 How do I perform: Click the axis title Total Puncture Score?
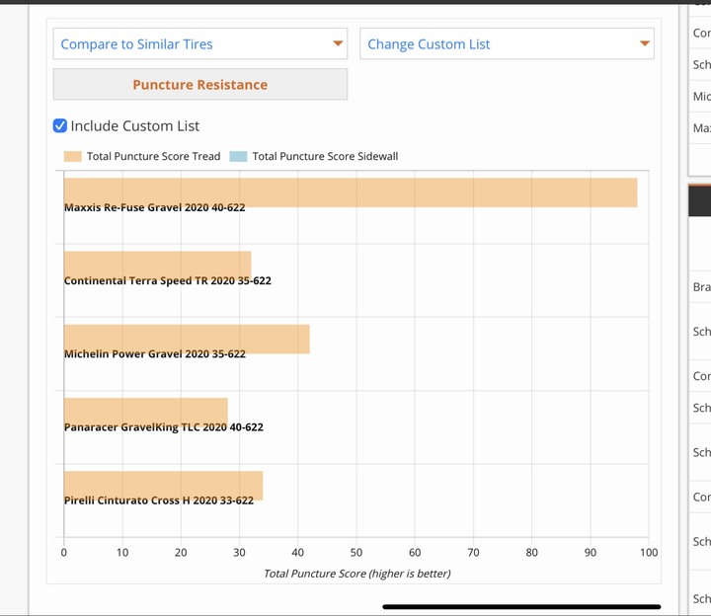point(356,574)
